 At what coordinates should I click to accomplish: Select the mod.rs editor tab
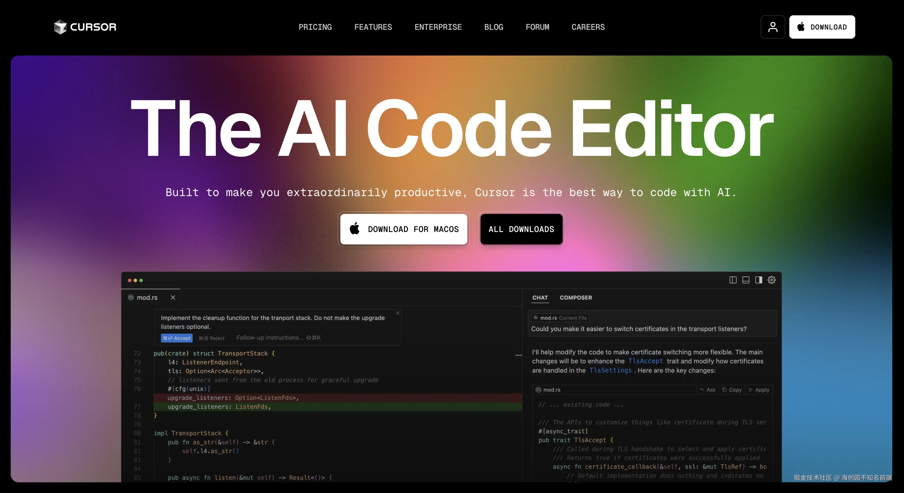[x=151, y=297]
